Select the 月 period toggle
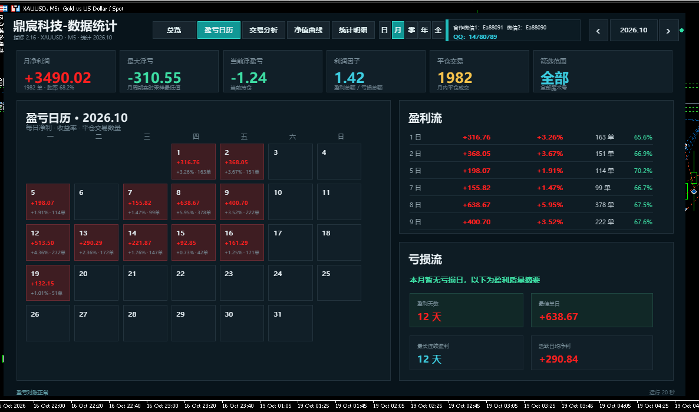Image resolution: width=699 pixels, height=412 pixels. [x=398, y=30]
